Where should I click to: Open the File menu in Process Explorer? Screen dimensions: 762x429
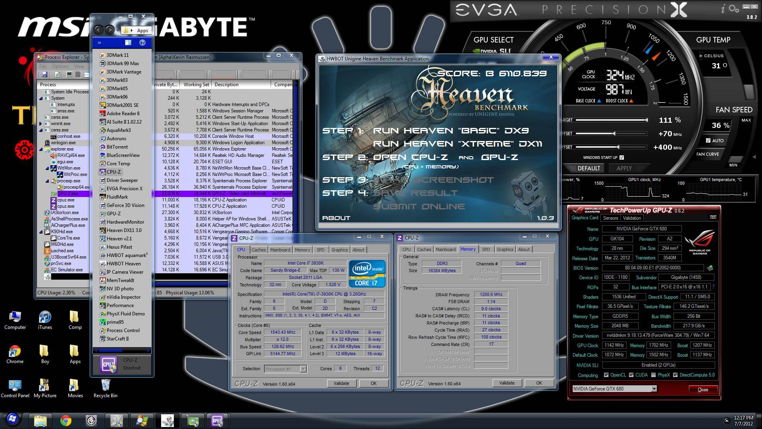pyautogui.click(x=42, y=66)
